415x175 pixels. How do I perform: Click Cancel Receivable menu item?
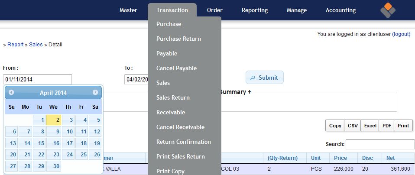180,127
